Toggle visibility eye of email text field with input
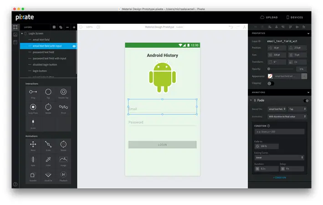 pos(74,46)
